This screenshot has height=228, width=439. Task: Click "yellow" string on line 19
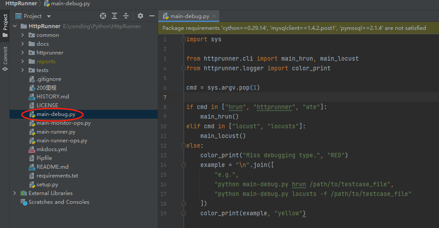tap(288, 213)
